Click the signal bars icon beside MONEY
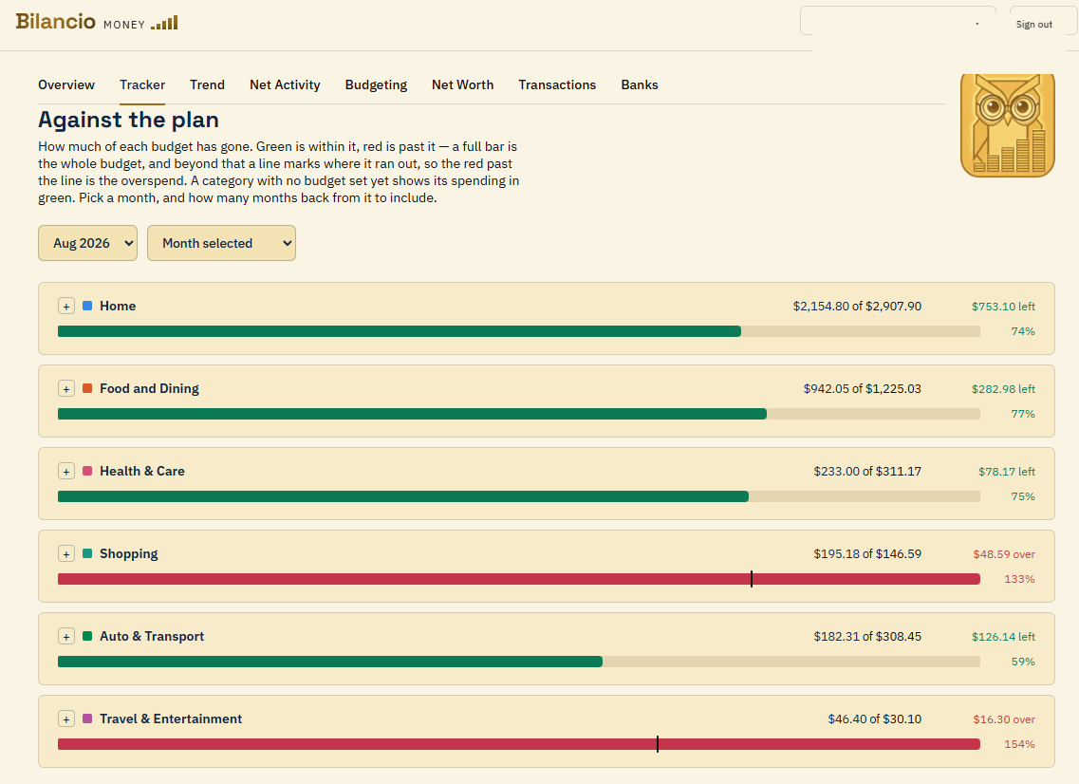Image resolution: width=1079 pixels, height=784 pixels. pos(164,23)
